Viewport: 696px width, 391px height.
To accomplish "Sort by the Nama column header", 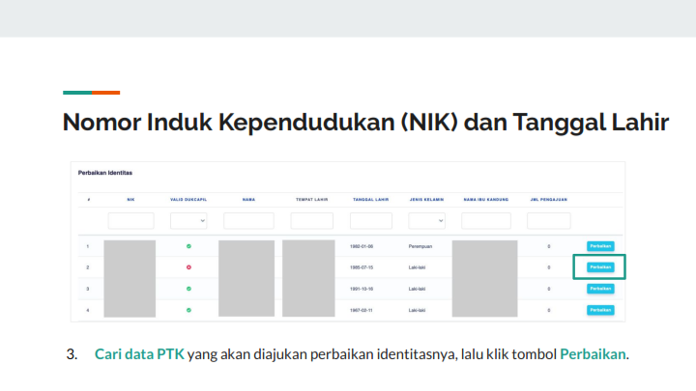I will (x=248, y=200).
